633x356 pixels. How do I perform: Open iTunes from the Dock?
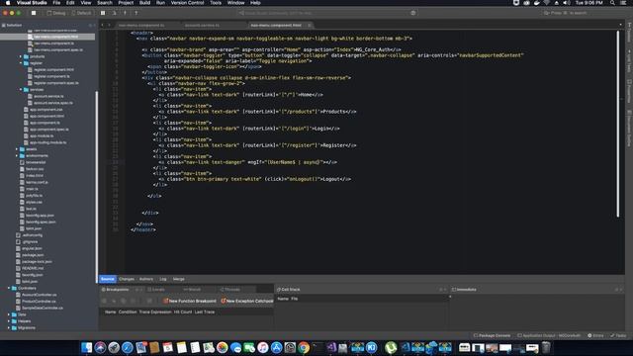pos(263,347)
